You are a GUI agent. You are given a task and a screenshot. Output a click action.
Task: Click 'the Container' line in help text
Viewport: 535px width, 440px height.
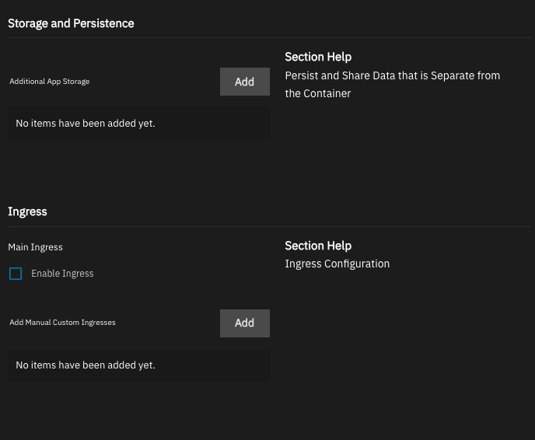click(x=317, y=93)
